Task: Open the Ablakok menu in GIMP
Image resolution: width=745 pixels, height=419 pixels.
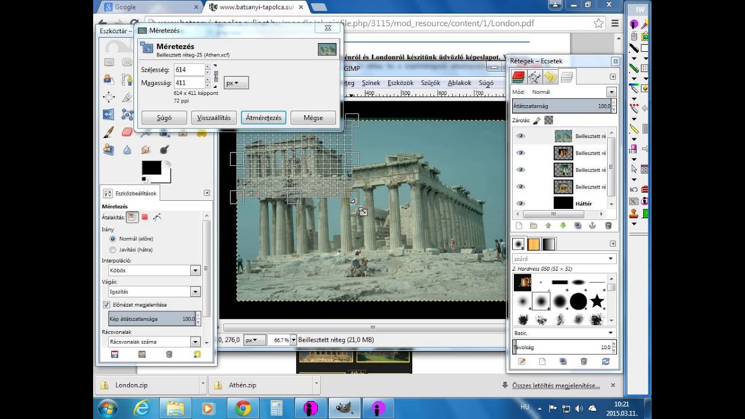Action: (x=459, y=83)
